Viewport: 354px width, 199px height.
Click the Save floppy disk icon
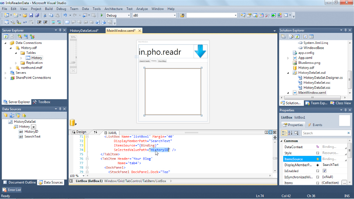[x=31, y=15]
